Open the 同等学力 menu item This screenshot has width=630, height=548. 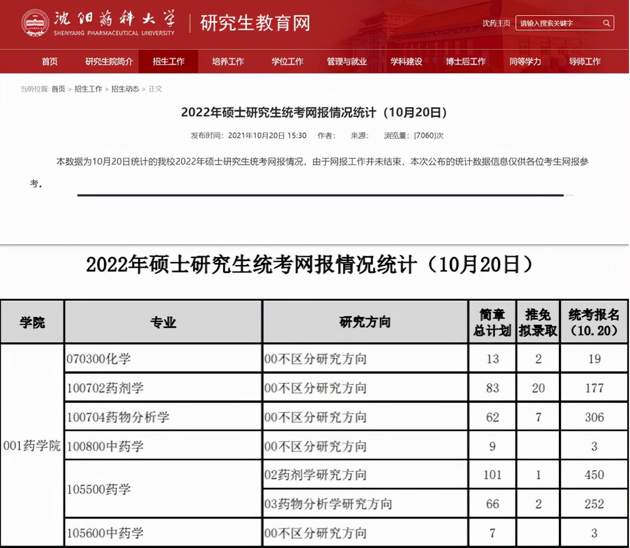coord(525,61)
